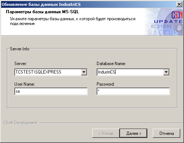Click the User Name: label
This screenshot has height=143, width=184.
(x=25, y=84)
